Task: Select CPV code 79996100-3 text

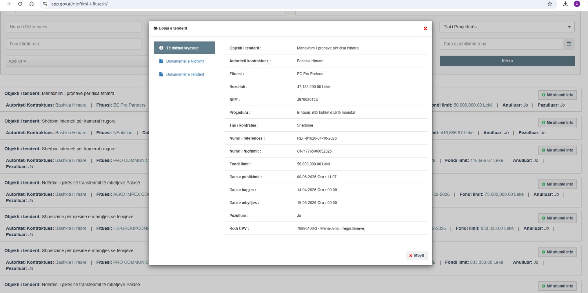Action: [x=331, y=228]
